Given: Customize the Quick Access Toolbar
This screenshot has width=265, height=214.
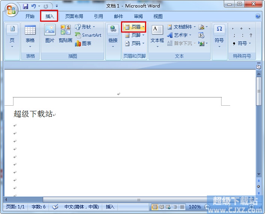Looking at the screenshot, I should pos(57,6).
